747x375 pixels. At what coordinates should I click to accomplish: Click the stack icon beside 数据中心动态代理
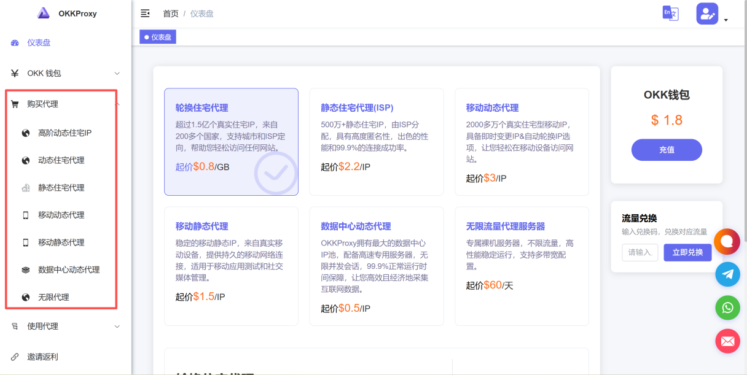pos(26,269)
